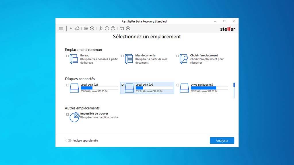Check the Drive Backups (E:) checkbox
The height and width of the screenshot is (165, 294).
point(177,85)
